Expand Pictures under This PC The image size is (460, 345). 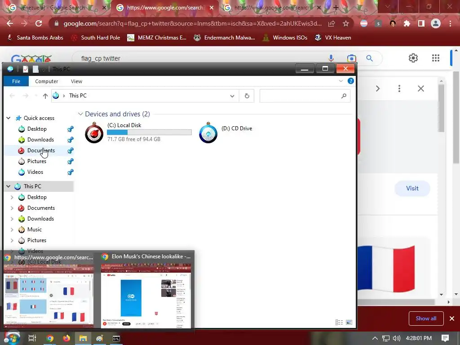[x=12, y=240]
